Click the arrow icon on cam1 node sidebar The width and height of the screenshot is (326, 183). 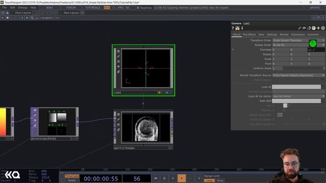[x=118, y=67]
